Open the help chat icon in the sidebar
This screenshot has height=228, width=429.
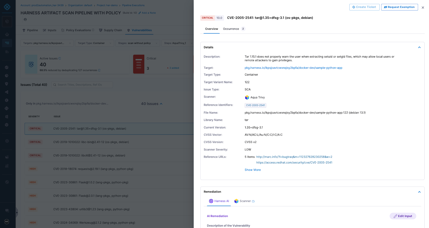click(7, 211)
